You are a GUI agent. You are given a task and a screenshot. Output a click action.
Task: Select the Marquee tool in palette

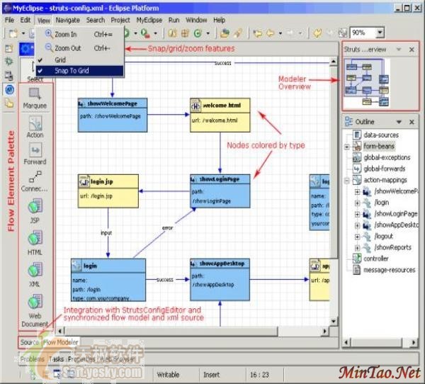click(35, 97)
